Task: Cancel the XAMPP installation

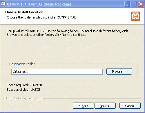Action: point(130,106)
